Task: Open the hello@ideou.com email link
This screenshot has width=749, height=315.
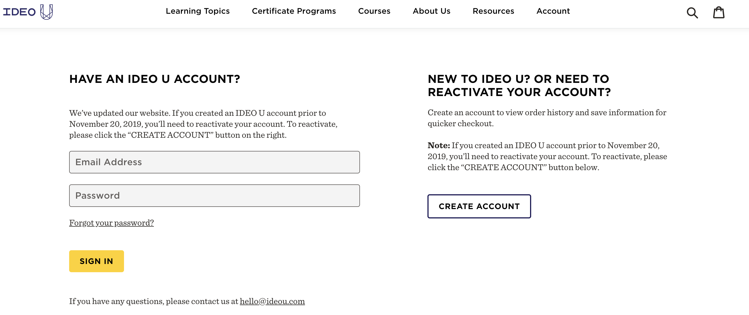Action: pyautogui.click(x=272, y=301)
